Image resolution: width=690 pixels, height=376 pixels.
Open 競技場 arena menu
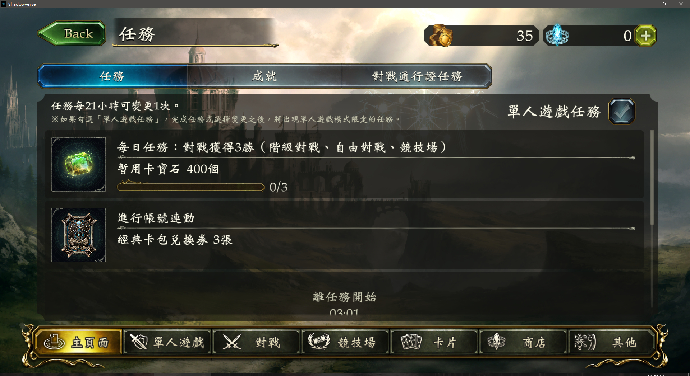click(345, 342)
